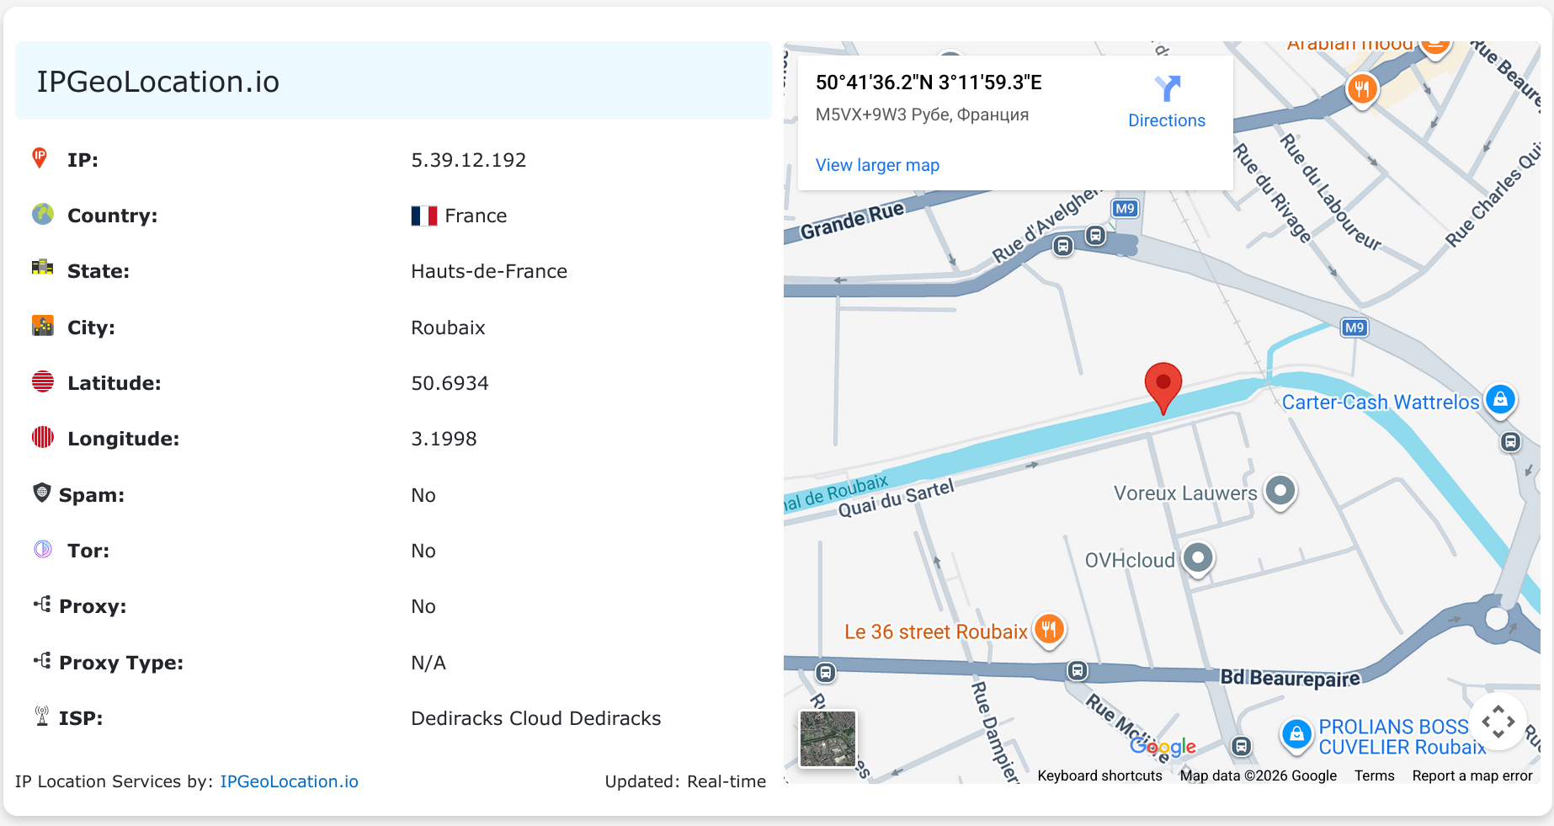Select the Voreux Lauwers place marker
This screenshot has height=826, width=1554.
click(1280, 490)
